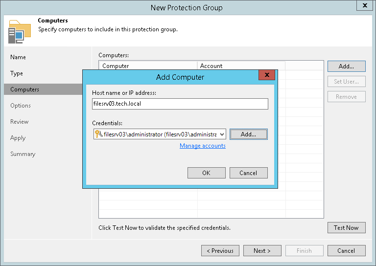Viewport: 376px width, 266px height.
Task: Open the Computers step in sidebar
Action: (x=24, y=89)
